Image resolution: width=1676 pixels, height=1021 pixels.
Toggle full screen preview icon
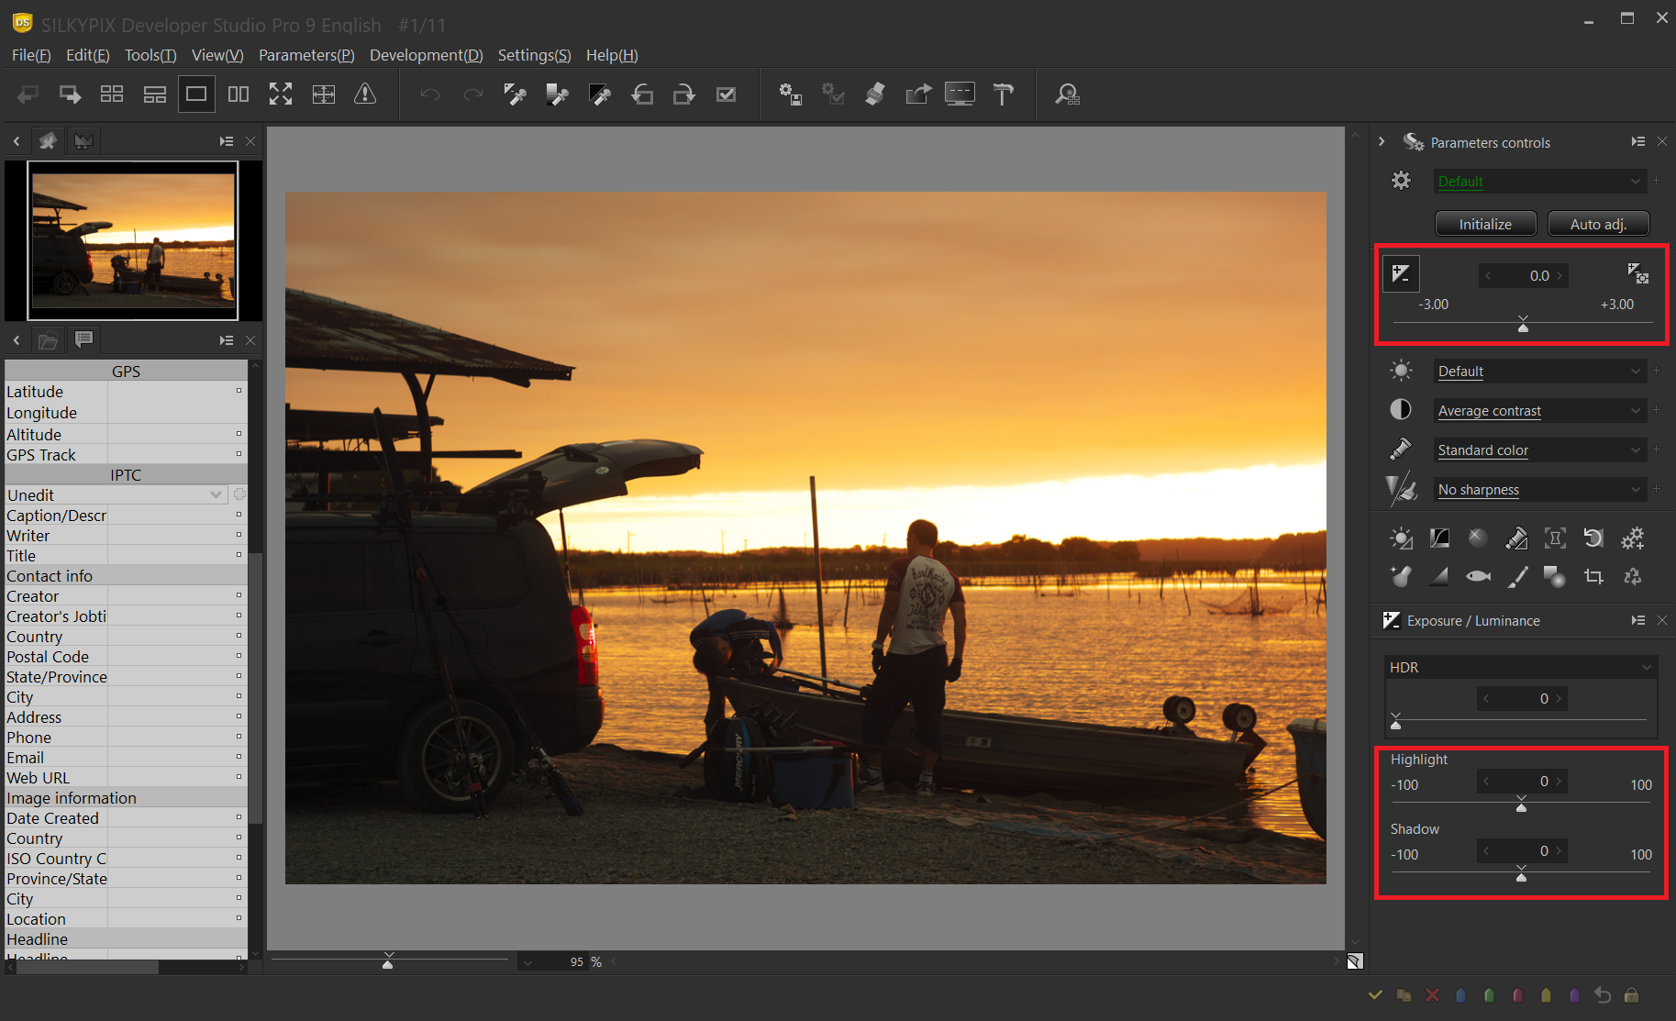coord(281,94)
